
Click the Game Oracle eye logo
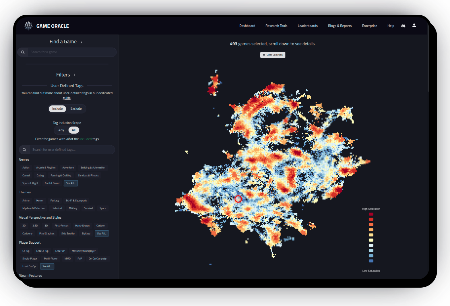(x=28, y=26)
